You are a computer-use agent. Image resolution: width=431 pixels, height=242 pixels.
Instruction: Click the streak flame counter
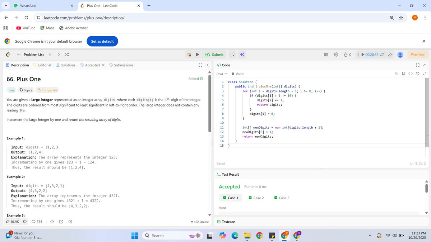coord(347,54)
